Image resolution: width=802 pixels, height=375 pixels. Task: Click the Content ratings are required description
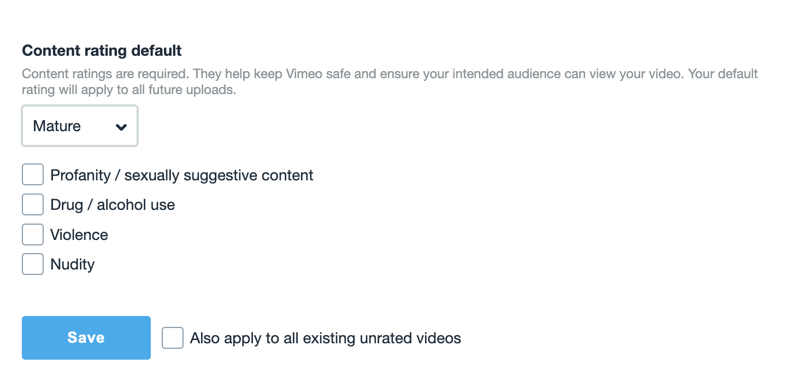105,74
